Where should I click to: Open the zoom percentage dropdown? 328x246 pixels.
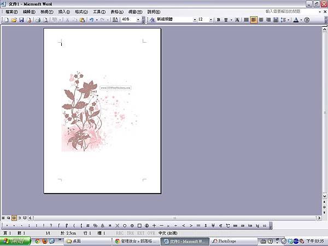pos(138,20)
